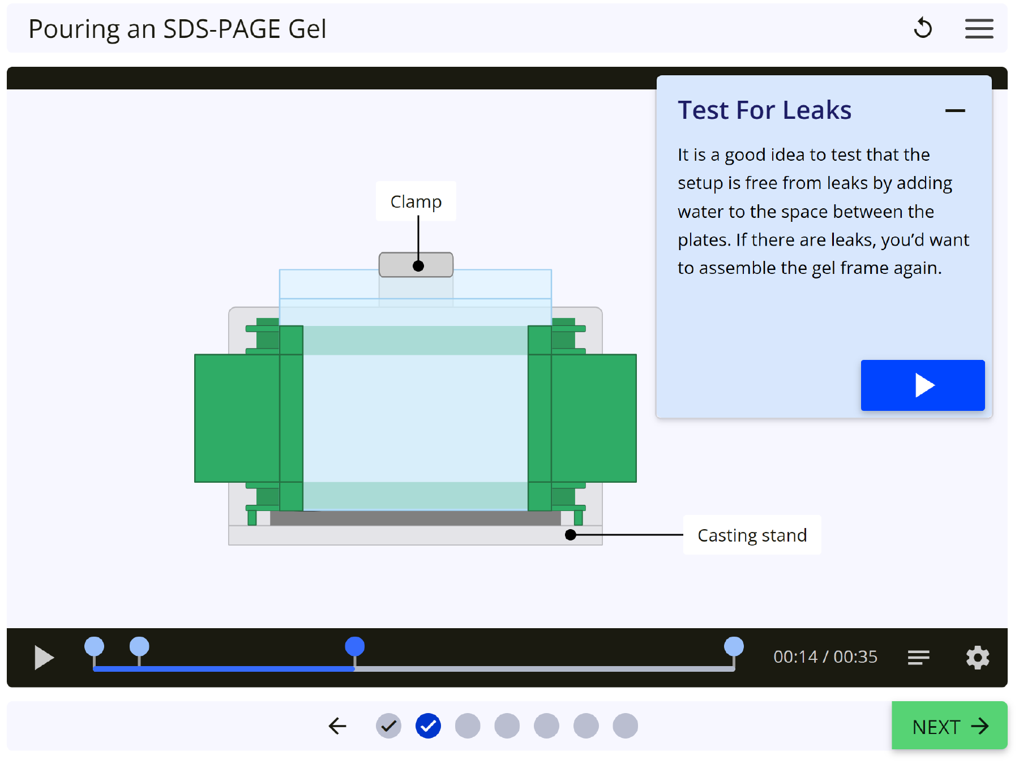Go to the fifth step dot
The image size is (1019, 764).
click(x=546, y=726)
